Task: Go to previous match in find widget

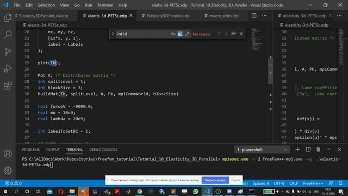Action: pyautogui.click(x=219, y=34)
